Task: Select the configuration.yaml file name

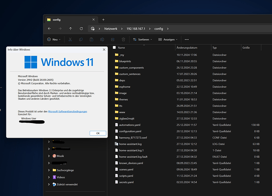Action: (130, 131)
